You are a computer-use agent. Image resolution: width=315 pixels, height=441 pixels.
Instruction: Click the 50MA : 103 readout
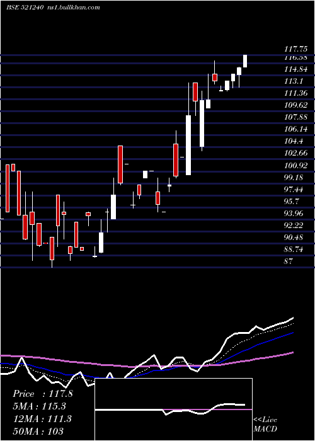(x=38, y=431)
